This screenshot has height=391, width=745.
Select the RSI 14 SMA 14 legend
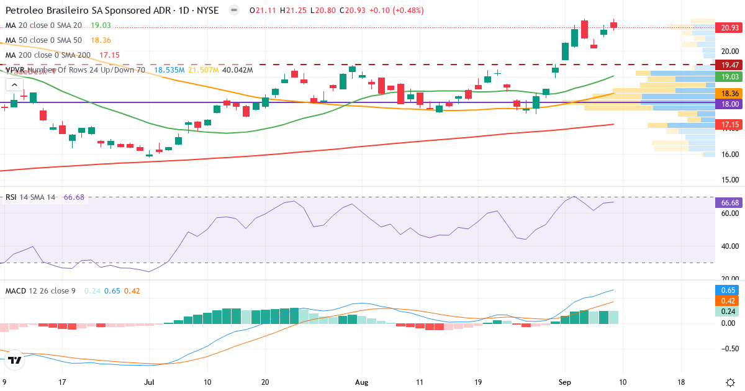tap(30, 197)
